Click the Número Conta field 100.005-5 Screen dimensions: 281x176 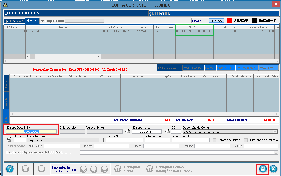147,132
